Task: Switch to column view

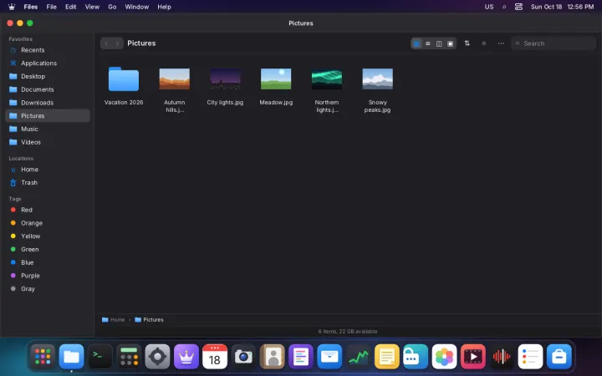Action: pyautogui.click(x=439, y=43)
